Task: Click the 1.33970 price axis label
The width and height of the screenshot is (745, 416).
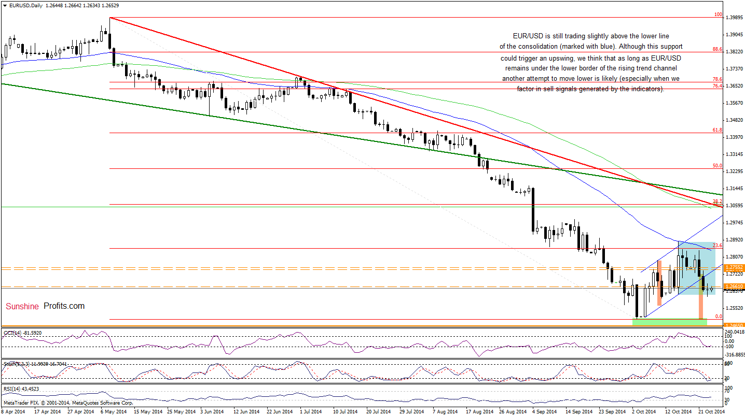Action: pos(735,137)
